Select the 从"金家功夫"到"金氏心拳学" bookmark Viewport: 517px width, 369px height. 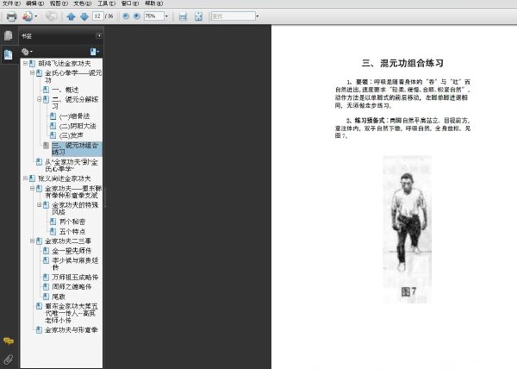pos(72,166)
